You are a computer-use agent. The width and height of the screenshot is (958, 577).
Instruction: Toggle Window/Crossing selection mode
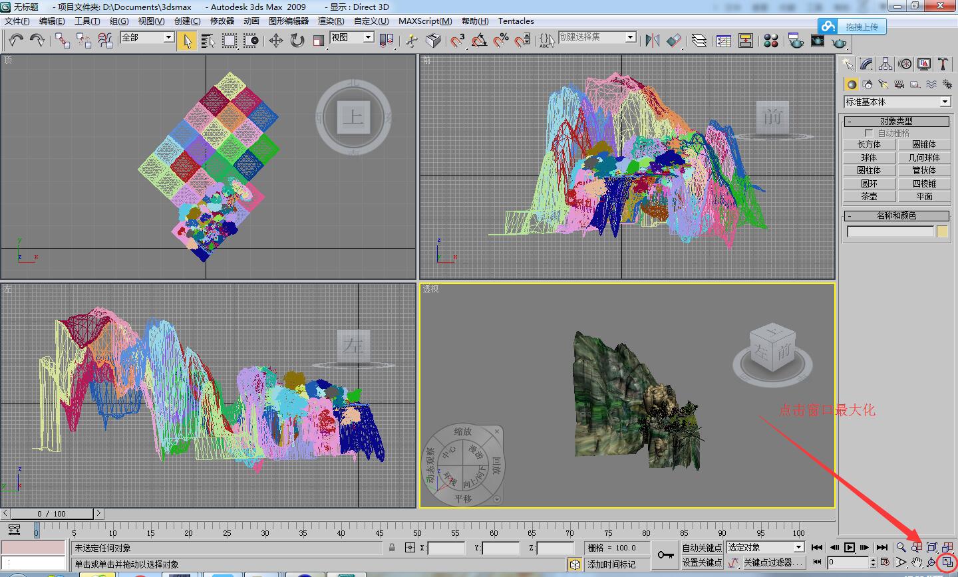pyautogui.click(x=251, y=41)
